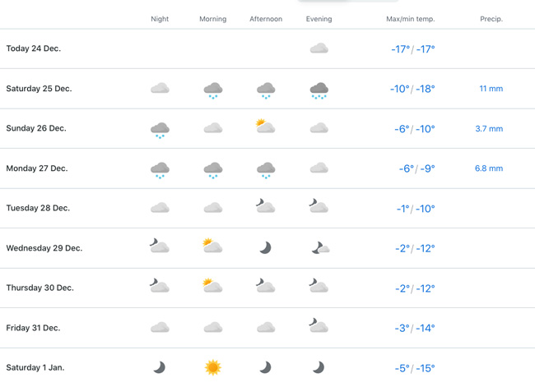Open the Tuesday 28 Dec. forecast row

(x=267, y=208)
